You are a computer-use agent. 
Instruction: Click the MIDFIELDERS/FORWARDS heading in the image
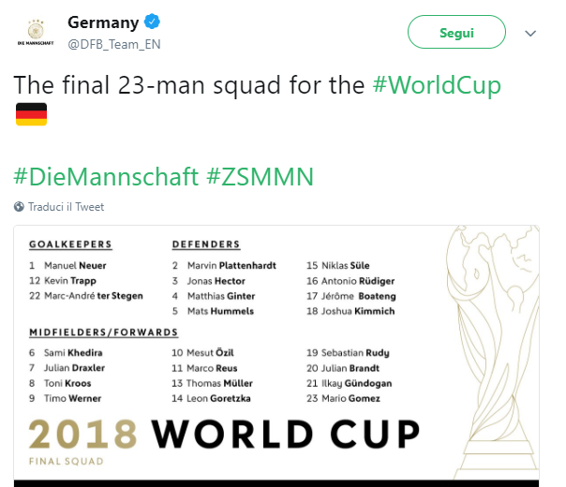click(103, 332)
